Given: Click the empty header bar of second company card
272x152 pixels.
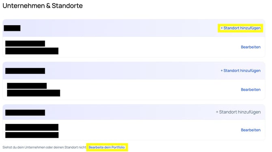Looking at the screenshot, I should [x=133, y=71].
